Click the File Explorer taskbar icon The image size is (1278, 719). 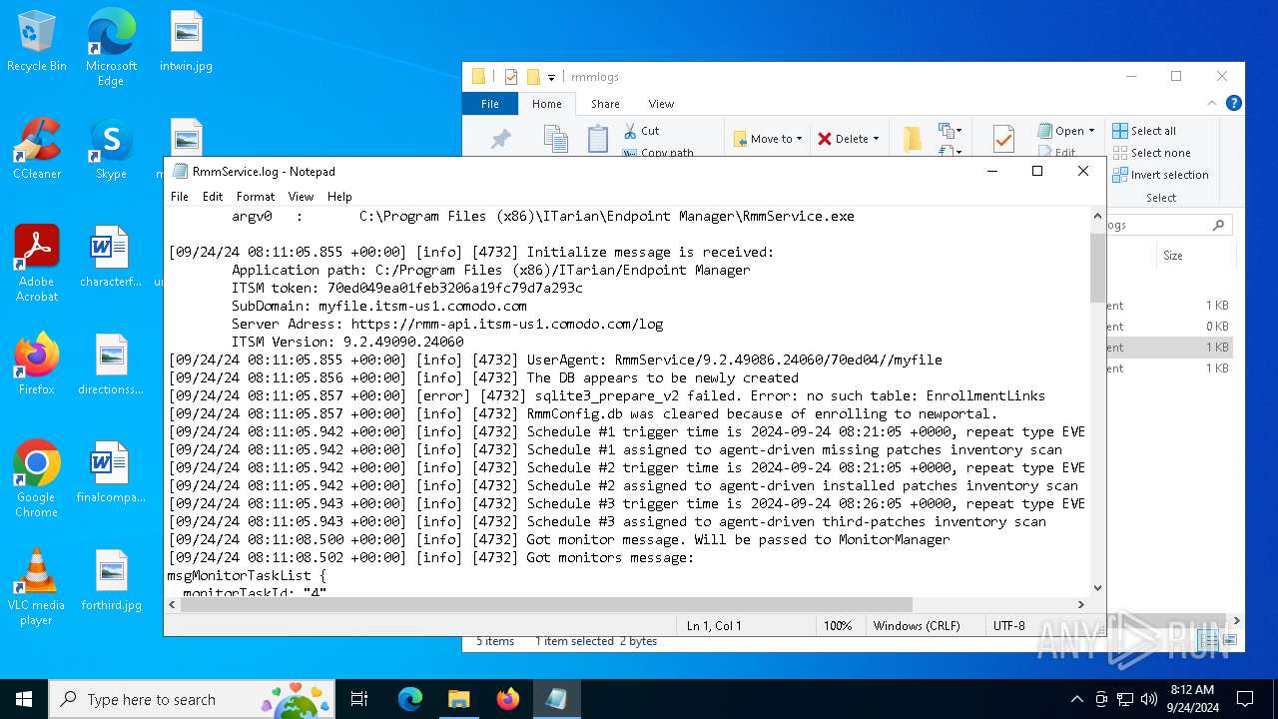(459, 699)
